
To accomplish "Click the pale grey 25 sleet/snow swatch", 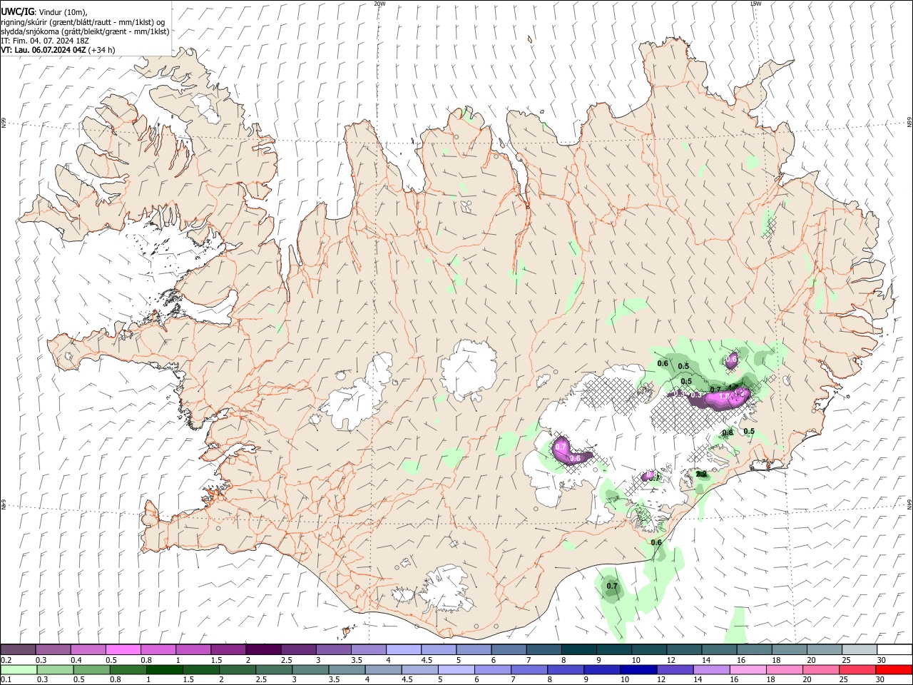I will pyautogui.click(x=859, y=649).
